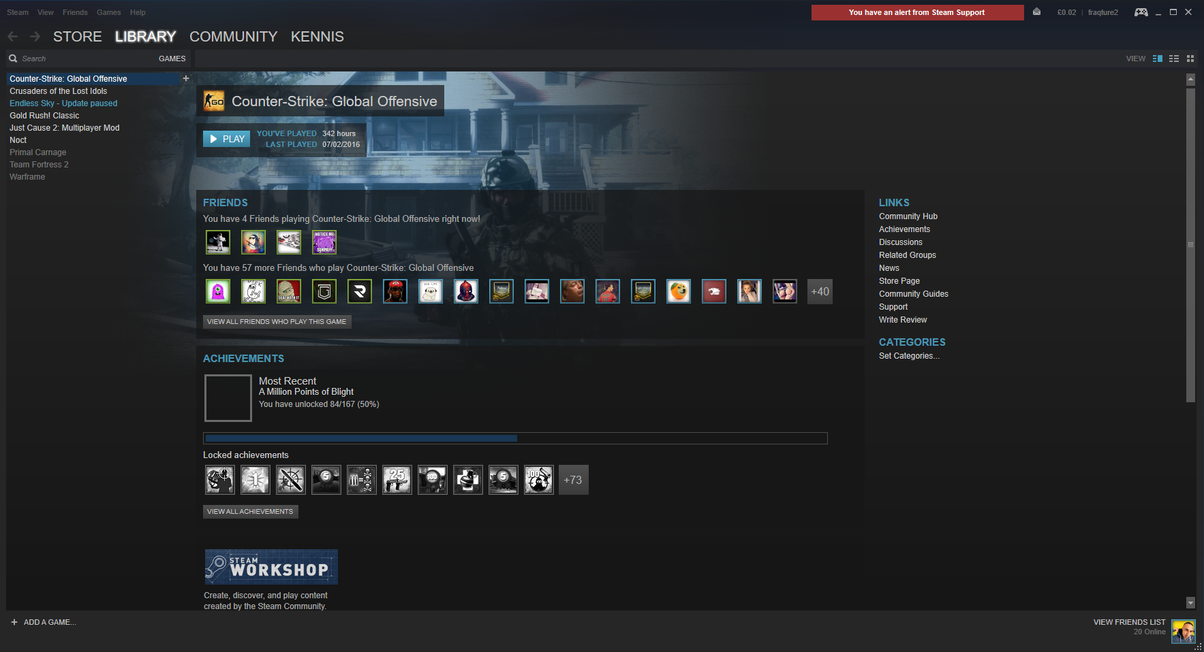
Task: Open the Games menu
Action: tap(109, 12)
